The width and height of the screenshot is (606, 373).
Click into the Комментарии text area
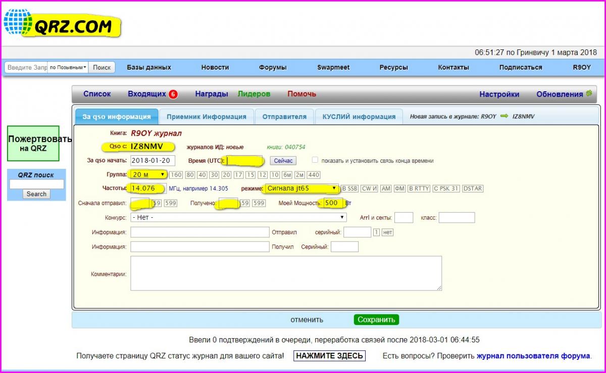[286, 273]
